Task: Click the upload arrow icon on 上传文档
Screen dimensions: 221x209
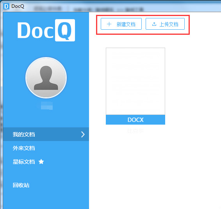Action: click(x=154, y=24)
